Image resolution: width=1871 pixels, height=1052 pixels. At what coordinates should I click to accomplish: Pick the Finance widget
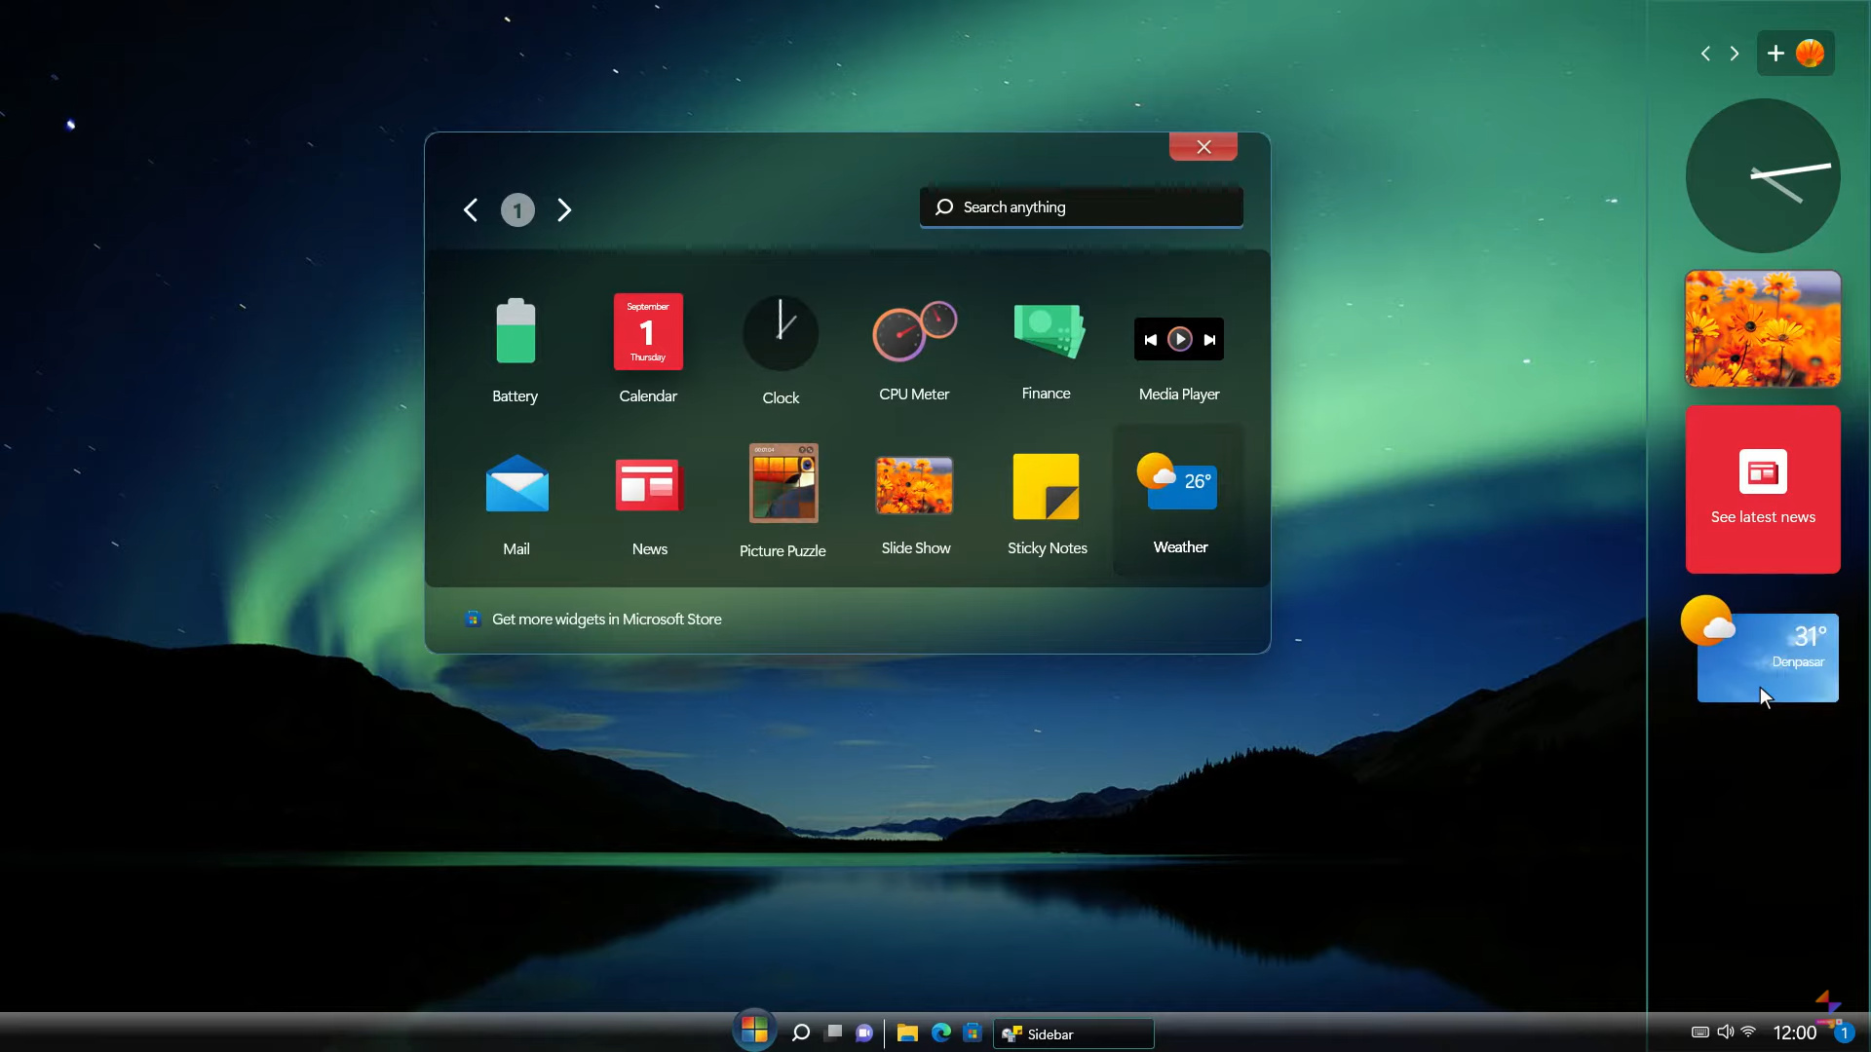1047,332
